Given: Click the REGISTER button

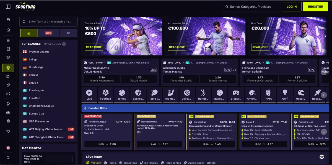Looking at the screenshot, I should (315, 7).
